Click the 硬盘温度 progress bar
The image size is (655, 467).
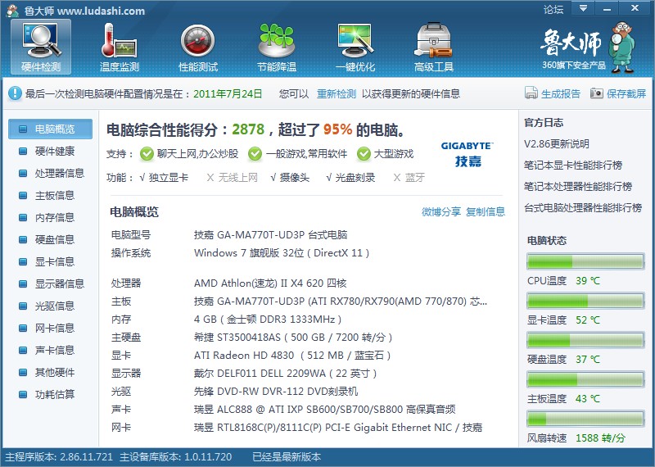click(x=585, y=340)
